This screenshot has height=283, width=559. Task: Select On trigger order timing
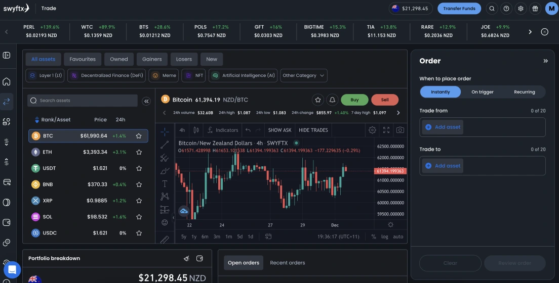483,92
